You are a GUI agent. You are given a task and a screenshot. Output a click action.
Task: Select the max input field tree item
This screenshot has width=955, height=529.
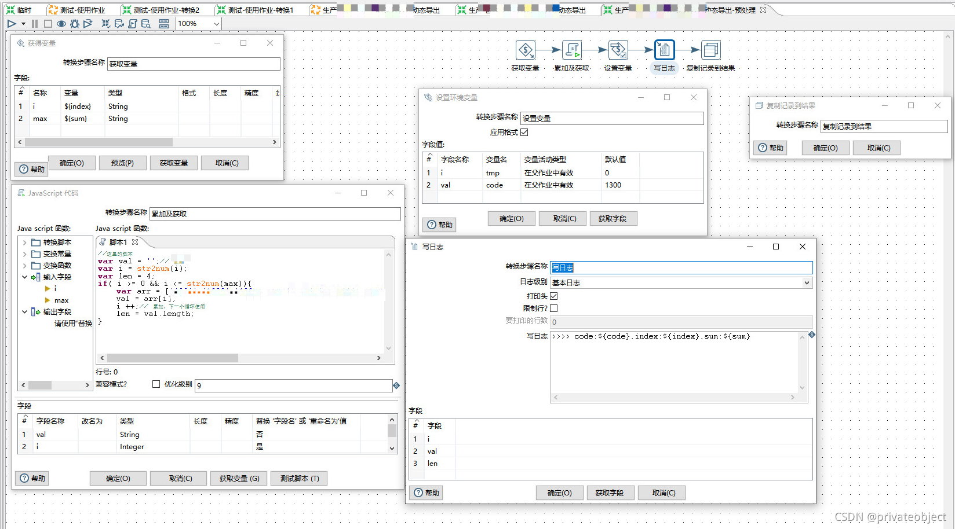pyautogui.click(x=61, y=300)
